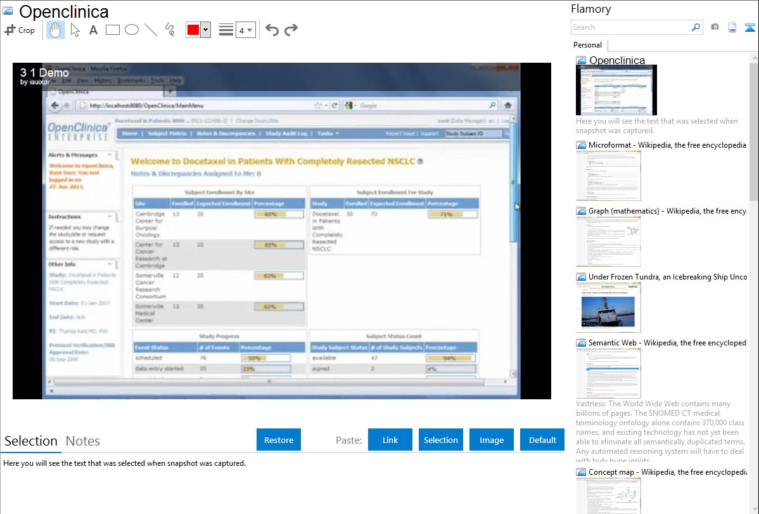Click the Concept map title text
759x514 pixels.
pyautogui.click(x=667, y=472)
